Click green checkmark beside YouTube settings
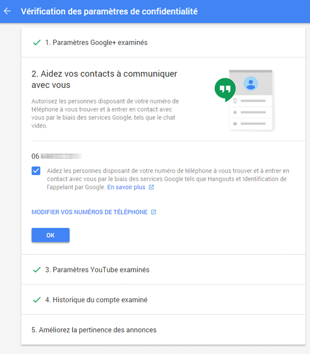The image size is (310, 354). click(x=37, y=270)
